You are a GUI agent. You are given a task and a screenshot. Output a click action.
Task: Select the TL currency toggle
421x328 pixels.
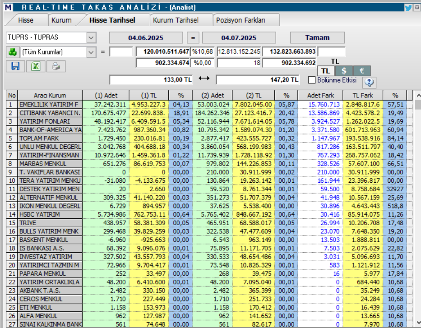coord(326,71)
